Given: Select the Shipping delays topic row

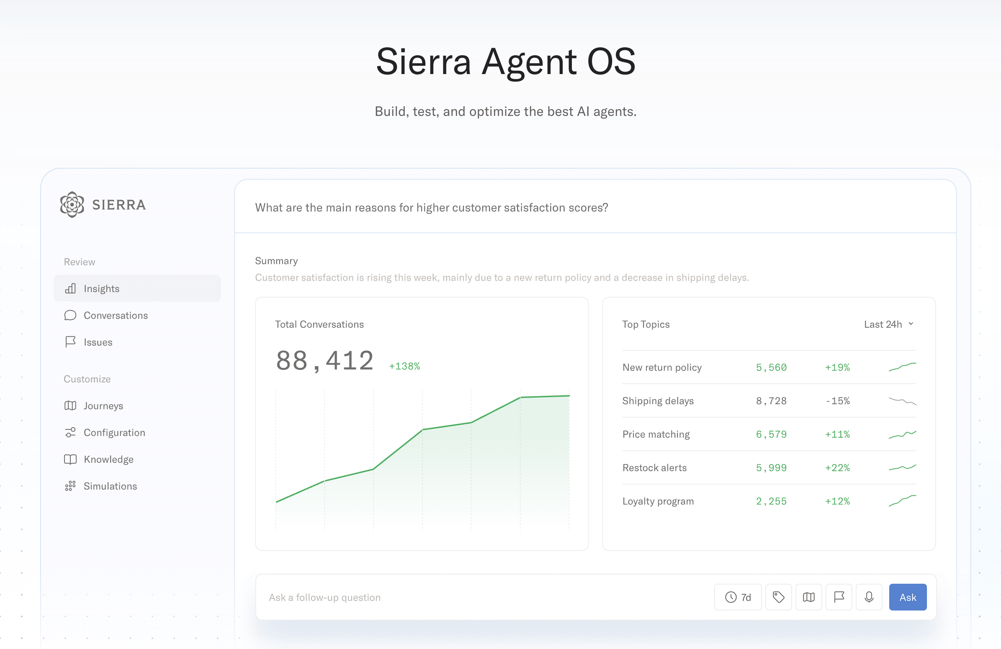Looking at the screenshot, I should coord(768,400).
